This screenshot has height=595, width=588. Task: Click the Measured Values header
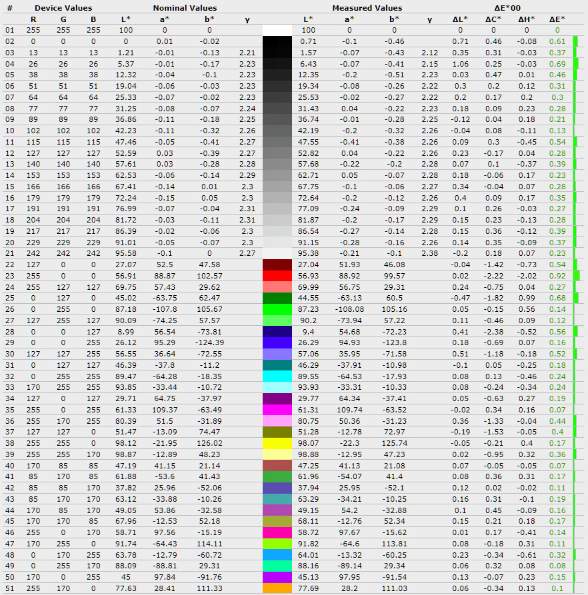pyautogui.click(x=367, y=8)
